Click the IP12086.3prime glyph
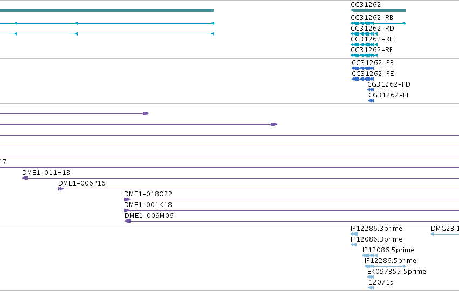Viewport: 459px width, 291px height. click(x=353, y=245)
